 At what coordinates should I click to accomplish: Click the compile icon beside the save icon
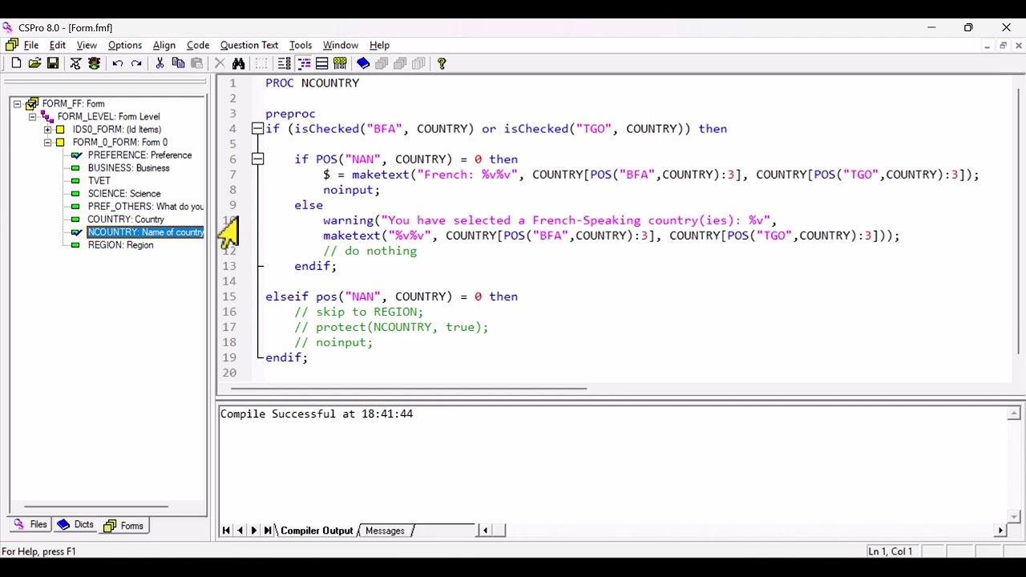[x=75, y=63]
